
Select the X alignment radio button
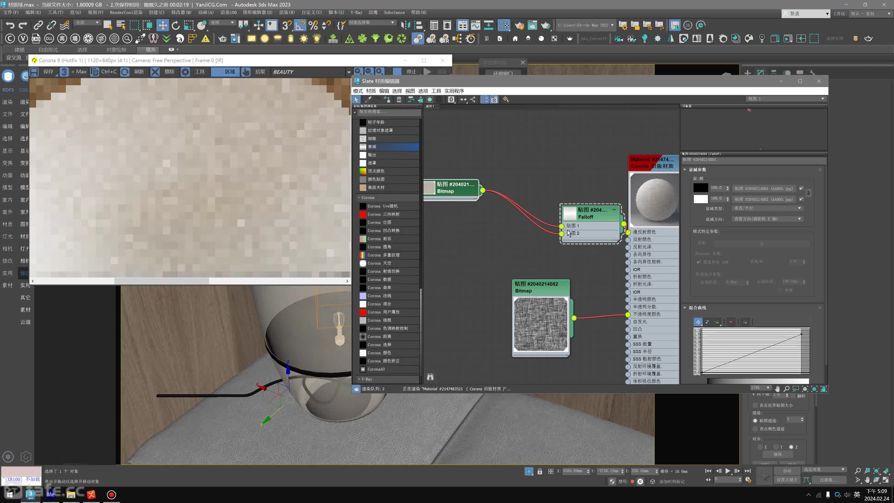(x=760, y=447)
